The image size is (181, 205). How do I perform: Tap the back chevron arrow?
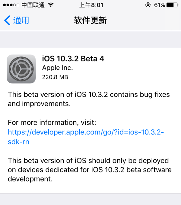7,20
